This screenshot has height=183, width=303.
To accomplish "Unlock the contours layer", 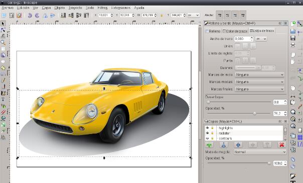I will pyautogui.click(x=212, y=138).
